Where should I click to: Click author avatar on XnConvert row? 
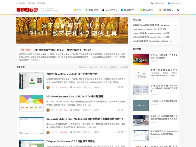pos(48,132)
